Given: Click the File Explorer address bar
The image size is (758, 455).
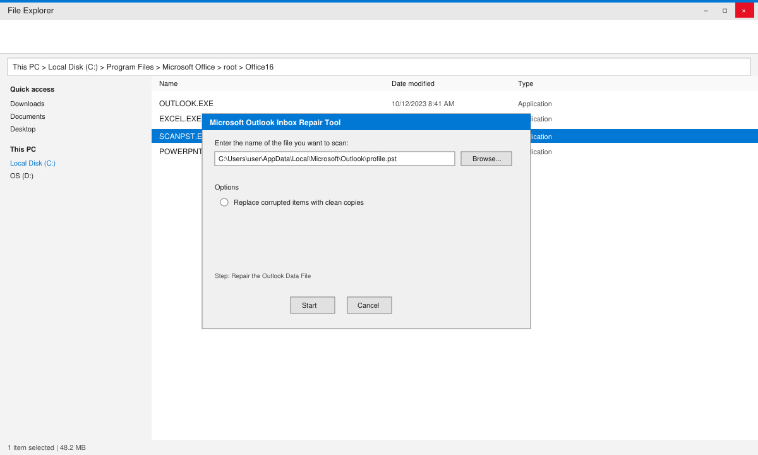Looking at the screenshot, I should tap(379, 67).
